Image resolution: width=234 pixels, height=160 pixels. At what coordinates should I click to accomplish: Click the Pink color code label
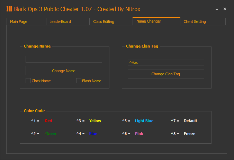coord(139,134)
